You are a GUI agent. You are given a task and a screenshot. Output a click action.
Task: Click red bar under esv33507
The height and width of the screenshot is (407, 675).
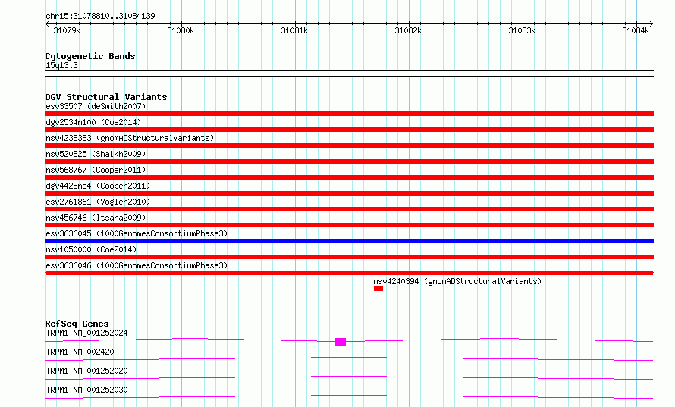pos(349,114)
